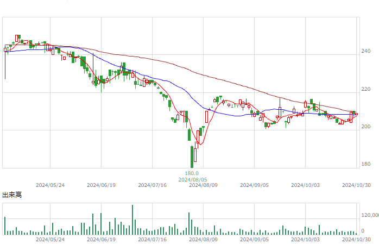The height and width of the screenshot is (244, 379).
Task: Click the lowest green candlestick touching 180
Action: 192,157
